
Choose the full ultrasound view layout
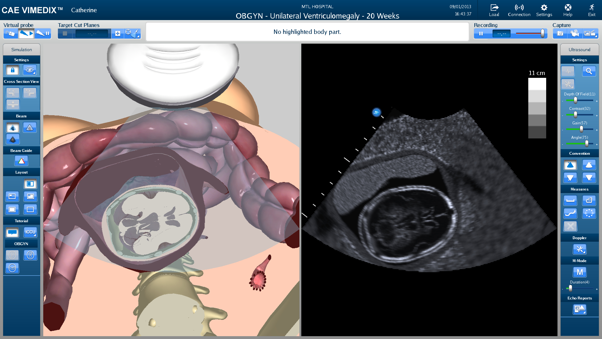tap(30, 209)
